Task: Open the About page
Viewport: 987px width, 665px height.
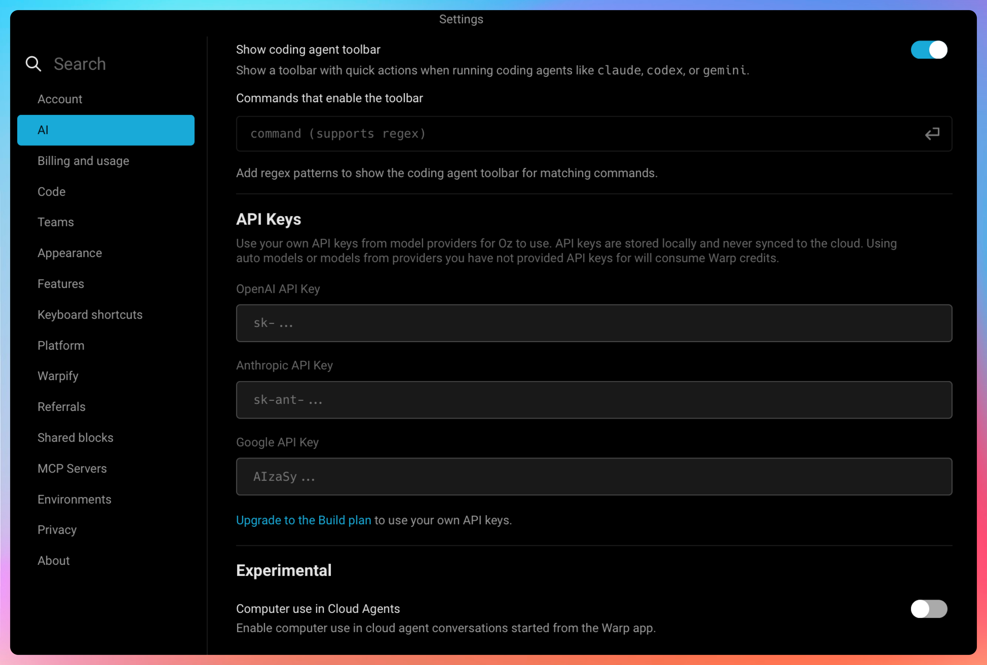Action: click(x=53, y=561)
